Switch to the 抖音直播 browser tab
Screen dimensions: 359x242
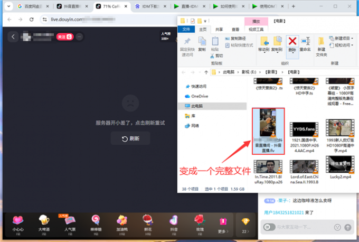click(72, 6)
